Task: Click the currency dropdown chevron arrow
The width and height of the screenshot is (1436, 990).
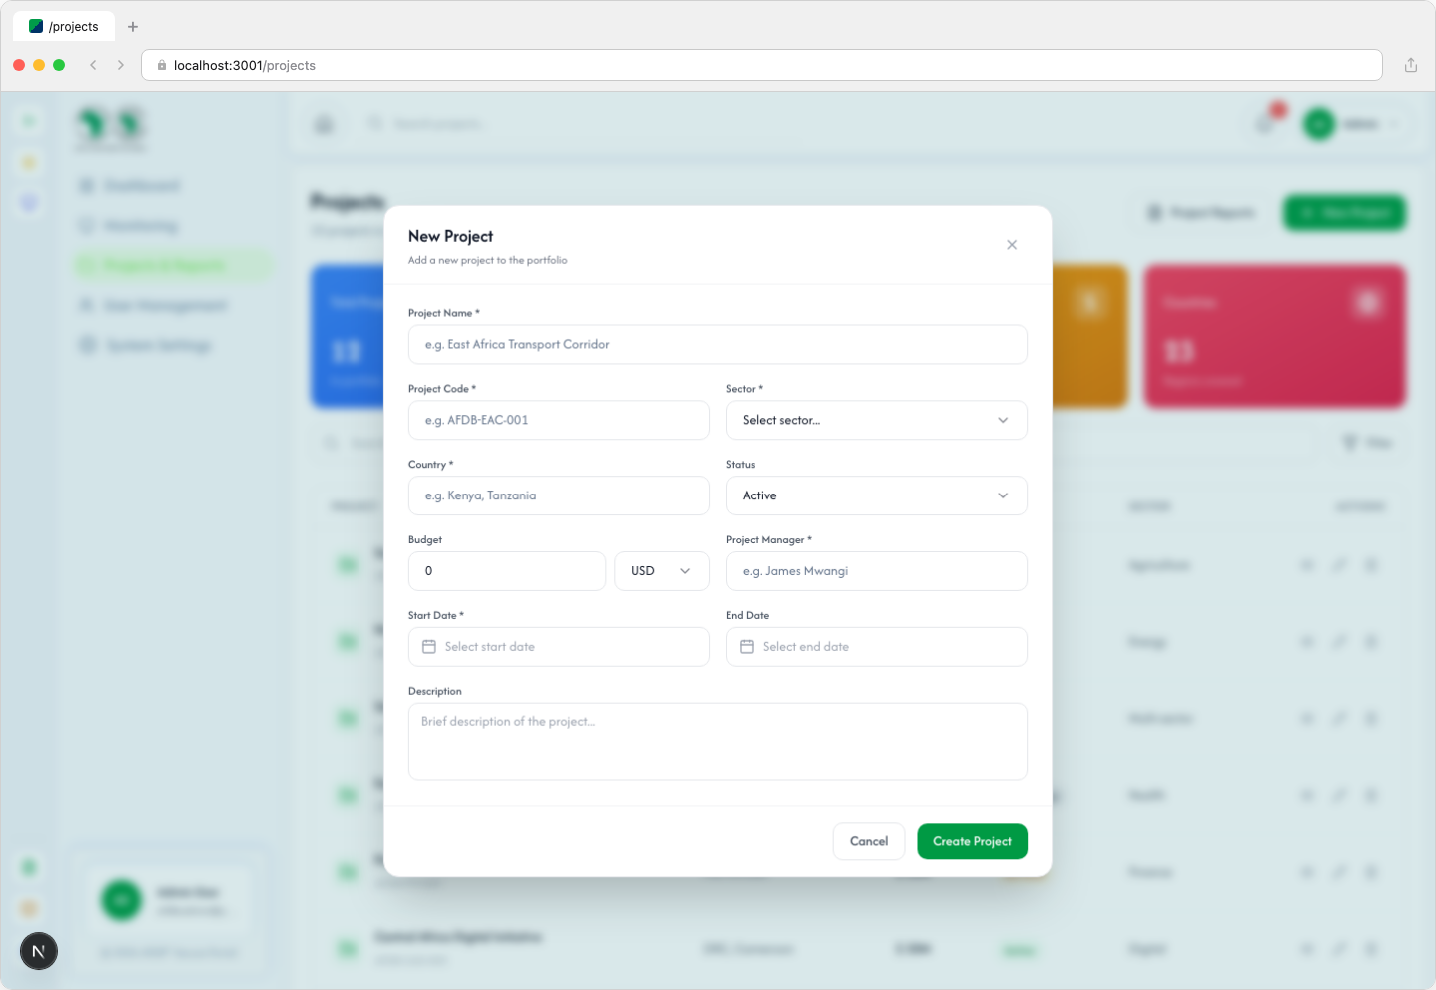Action: point(685,571)
